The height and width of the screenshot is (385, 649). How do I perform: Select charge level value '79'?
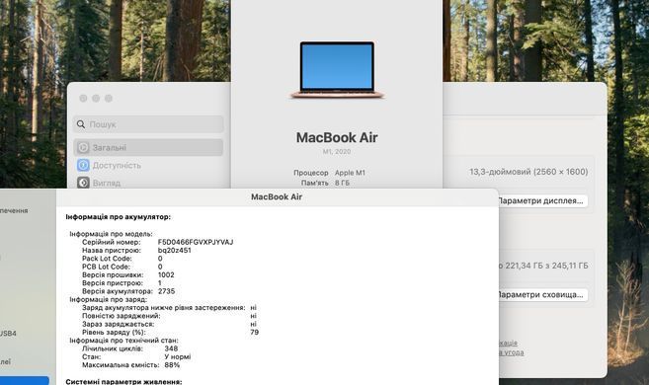point(255,332)
